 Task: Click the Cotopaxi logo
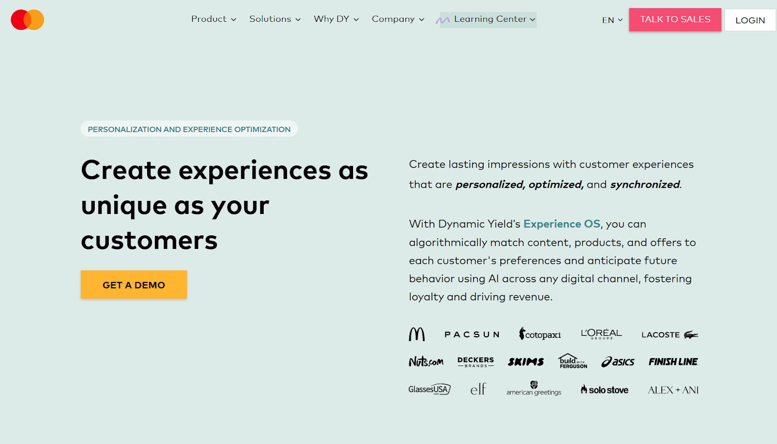pos(540,334)
